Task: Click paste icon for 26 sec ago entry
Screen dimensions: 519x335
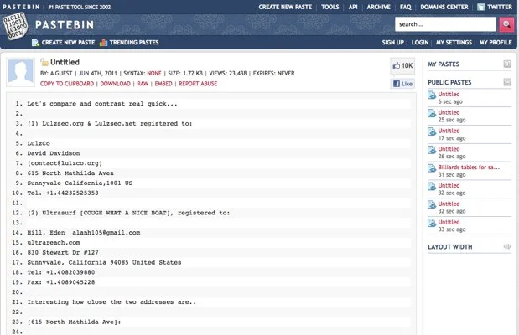Action: (x=432, y=150)
